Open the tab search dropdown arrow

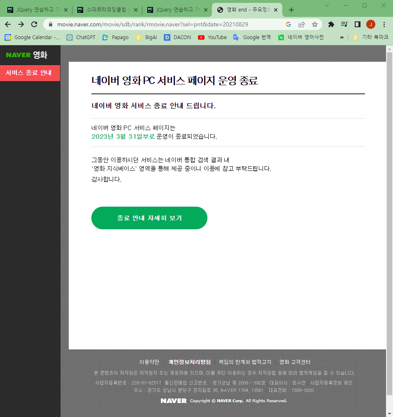pos(327,5)
